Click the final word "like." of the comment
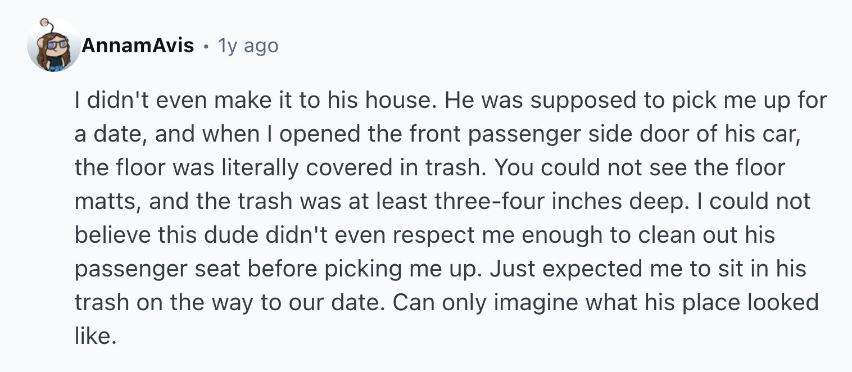The image size is (852, 372). [95, 337]
